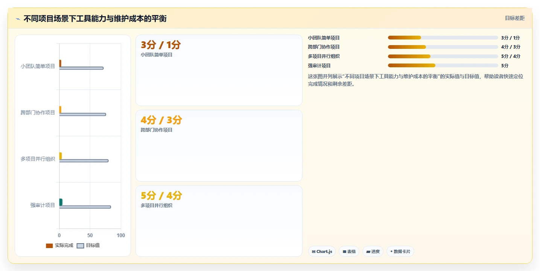This screenshot has width=540, height=271.
Task: Click the 小团队简单项目 label in progress list
Action: [324, 38]
